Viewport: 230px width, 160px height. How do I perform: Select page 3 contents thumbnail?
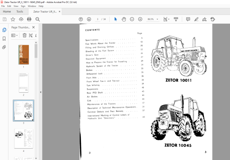[24, 111]
